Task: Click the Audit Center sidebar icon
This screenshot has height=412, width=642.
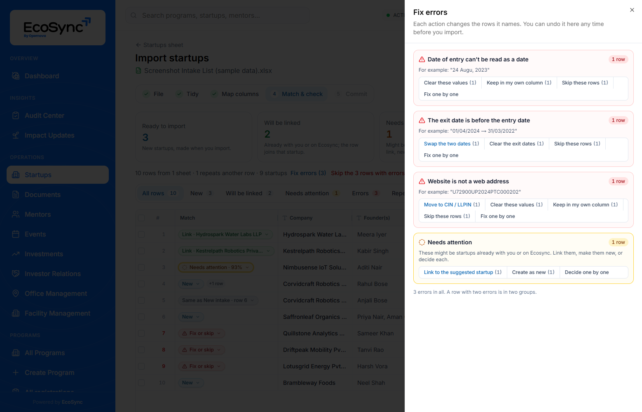Action: click(16, 115)
